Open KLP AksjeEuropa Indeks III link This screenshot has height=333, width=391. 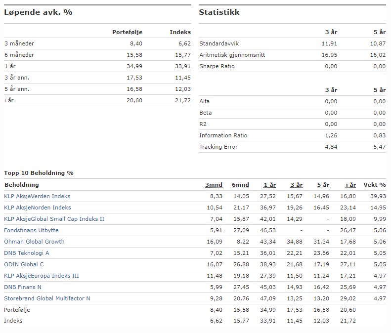tap(42, 276)
